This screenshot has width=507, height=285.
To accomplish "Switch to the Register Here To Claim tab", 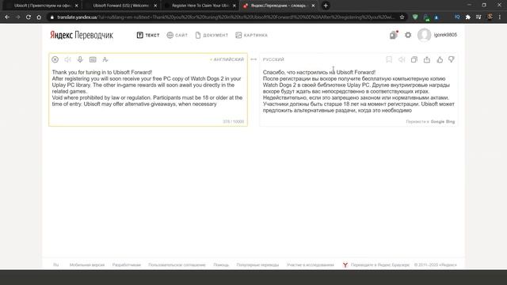I will pos(200,6).
